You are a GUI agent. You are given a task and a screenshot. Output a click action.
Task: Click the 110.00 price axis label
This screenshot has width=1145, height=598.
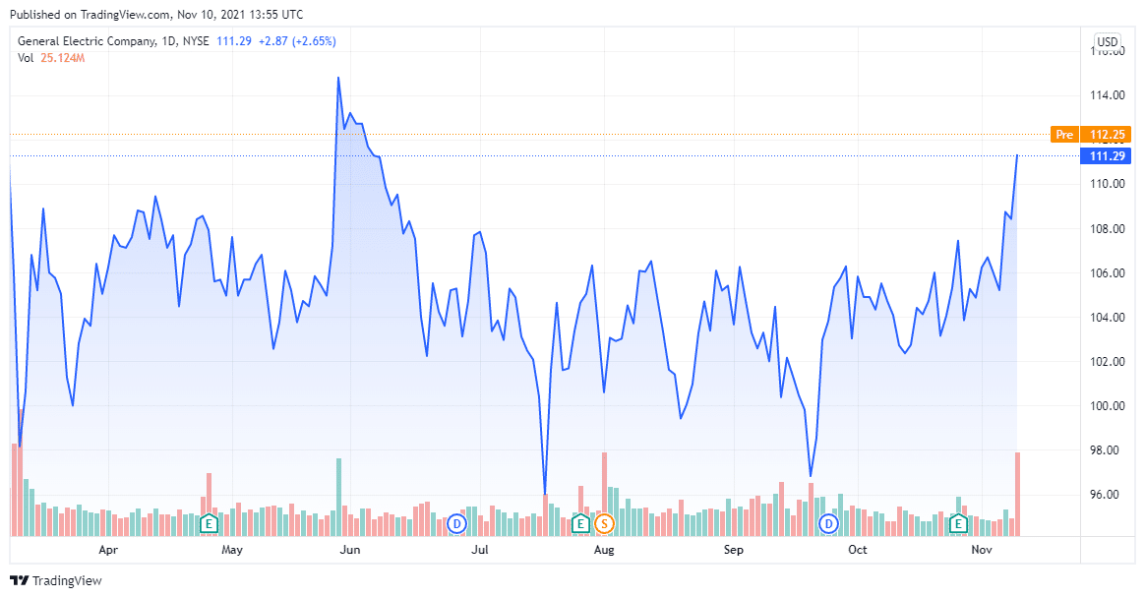pyautogui.click(x=1107, y=184)
